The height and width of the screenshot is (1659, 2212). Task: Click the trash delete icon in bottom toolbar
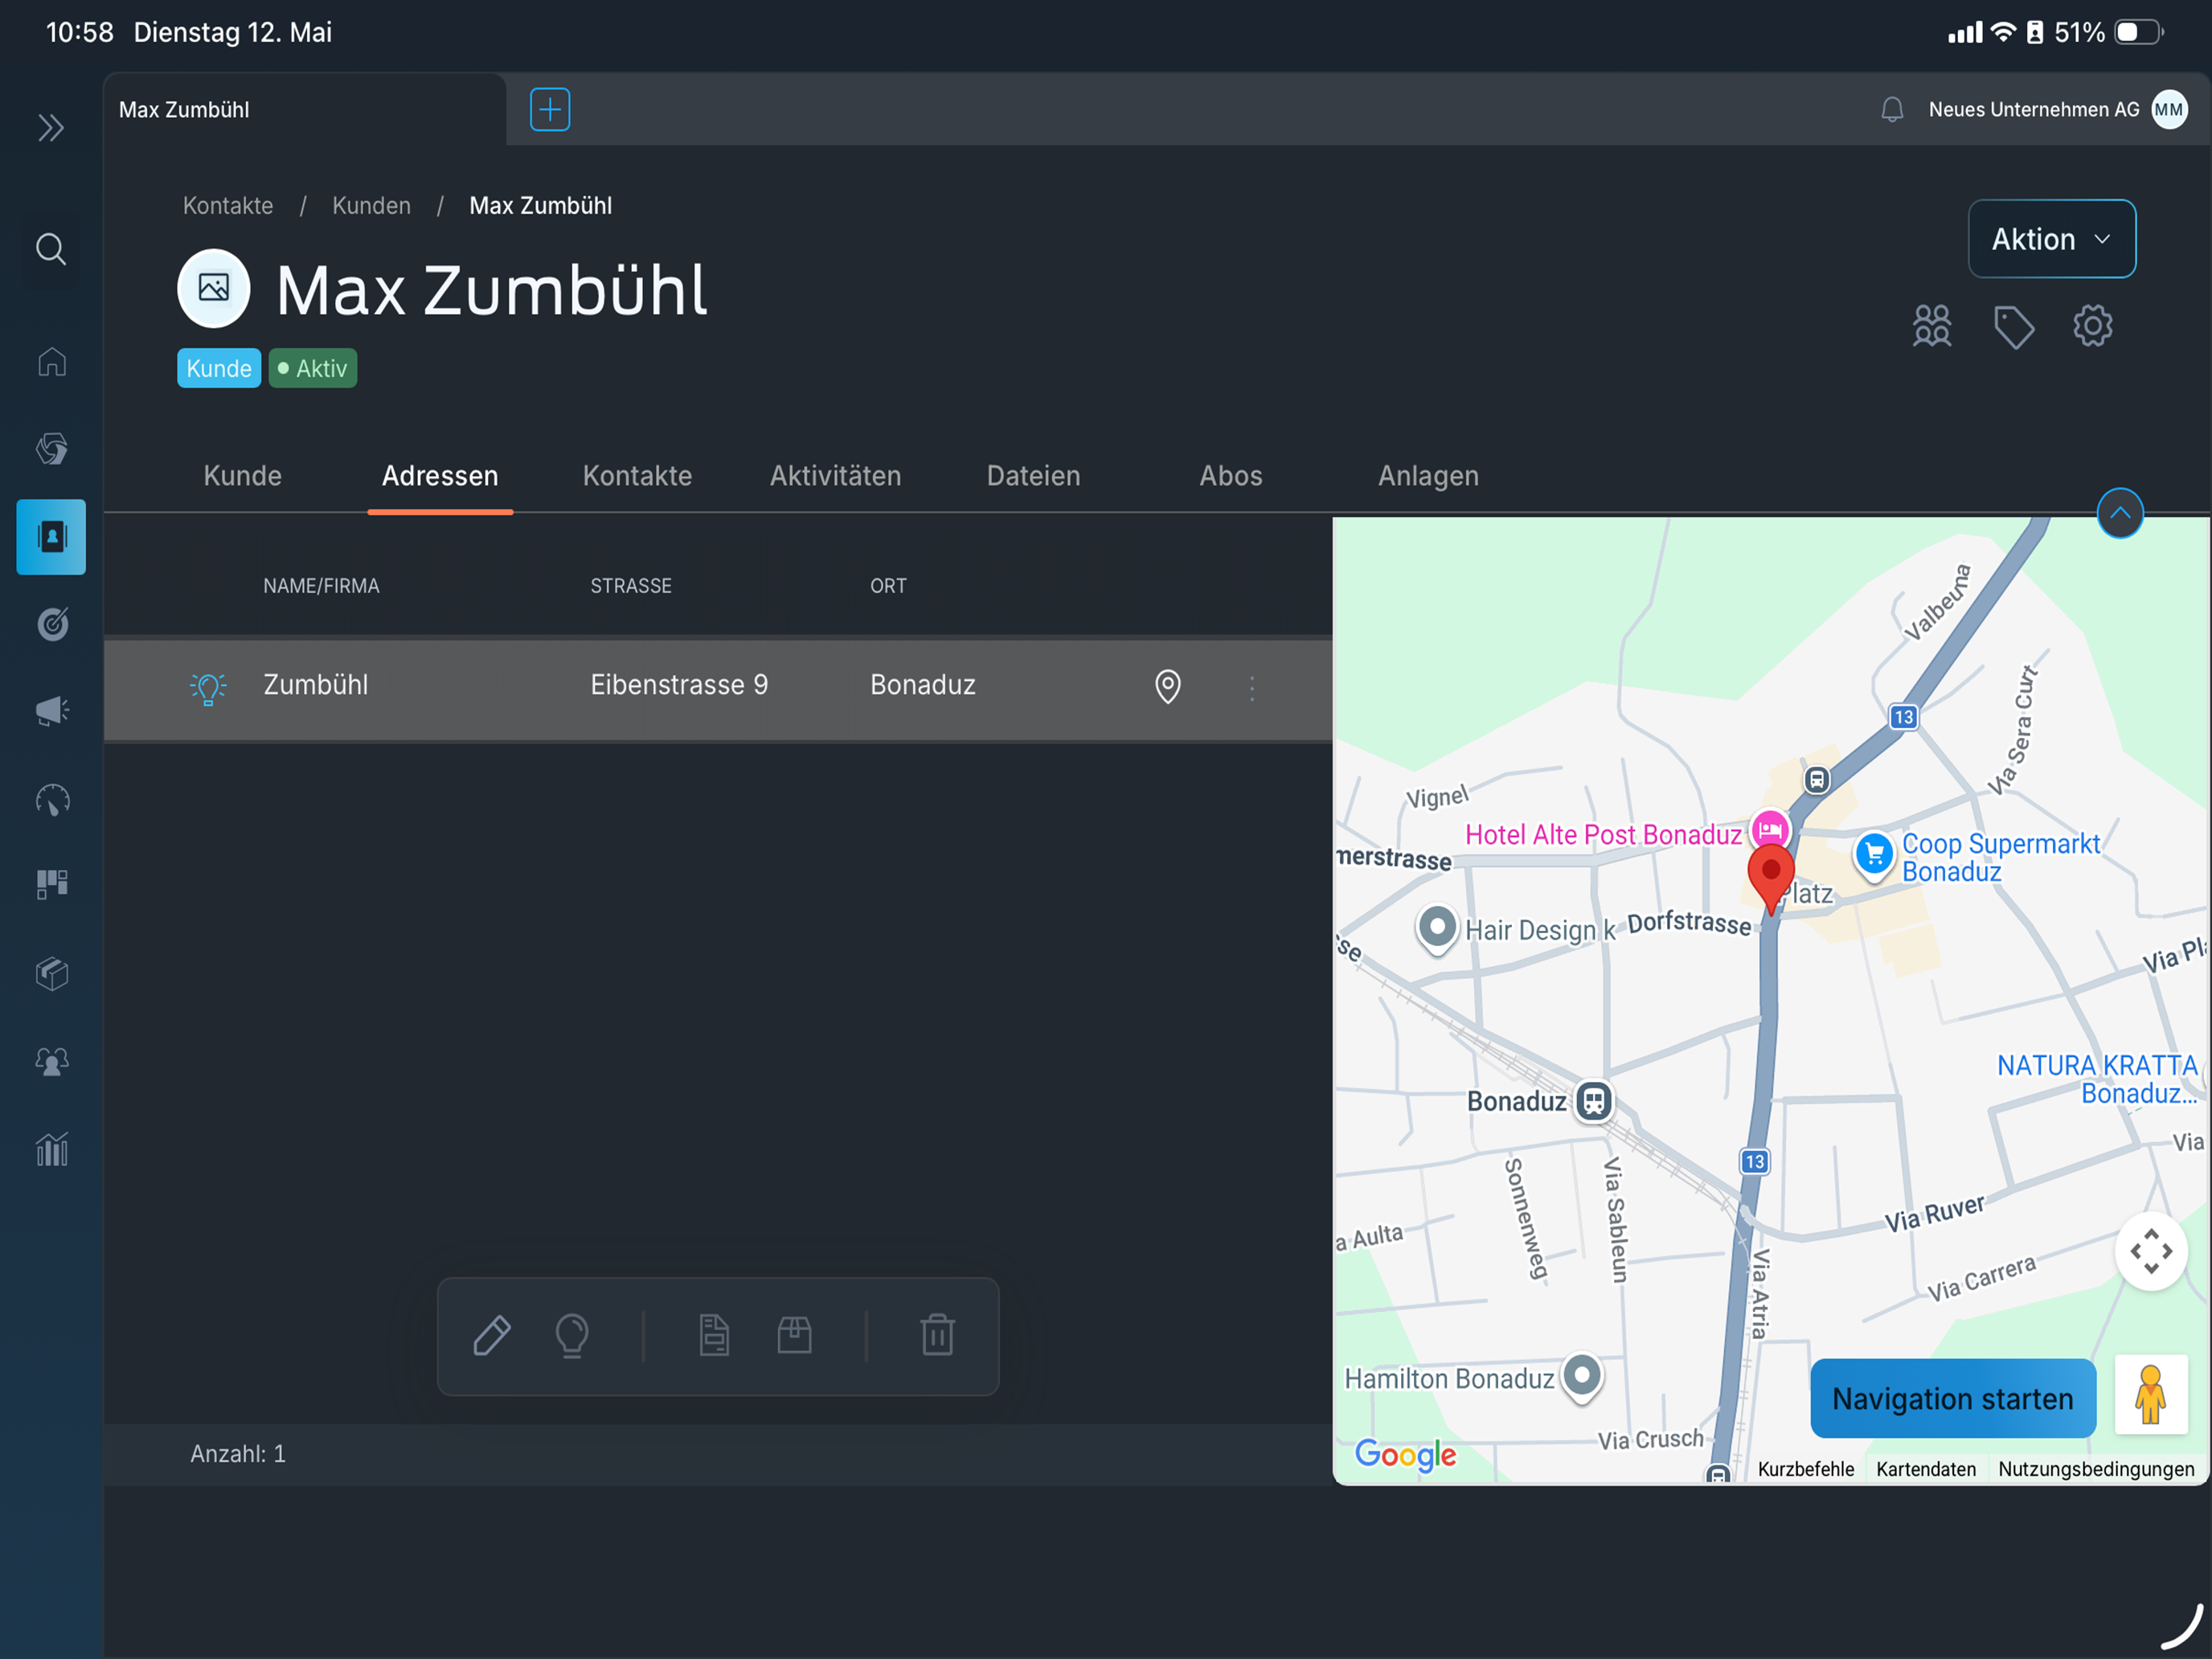click(938, 1335)
